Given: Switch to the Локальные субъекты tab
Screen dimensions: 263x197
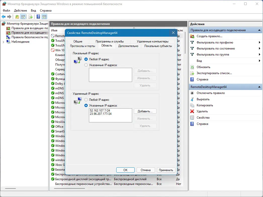Looking at the screenshot, I should [x=158, y=46].
